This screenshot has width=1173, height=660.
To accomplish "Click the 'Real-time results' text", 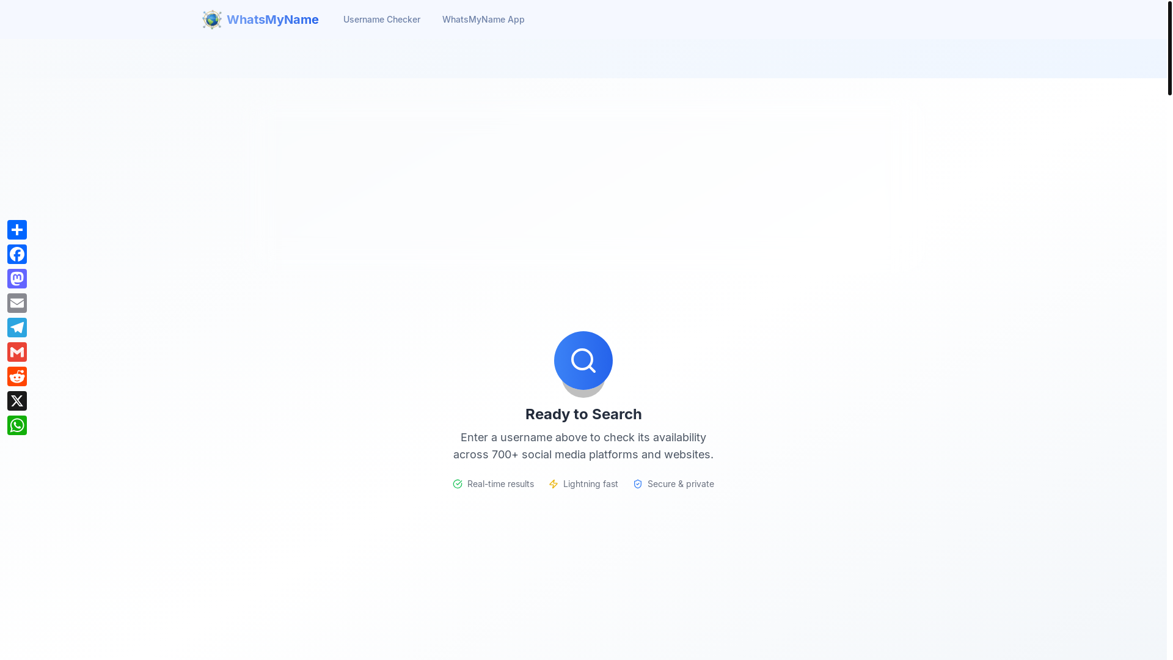I will tap(500, 484).
